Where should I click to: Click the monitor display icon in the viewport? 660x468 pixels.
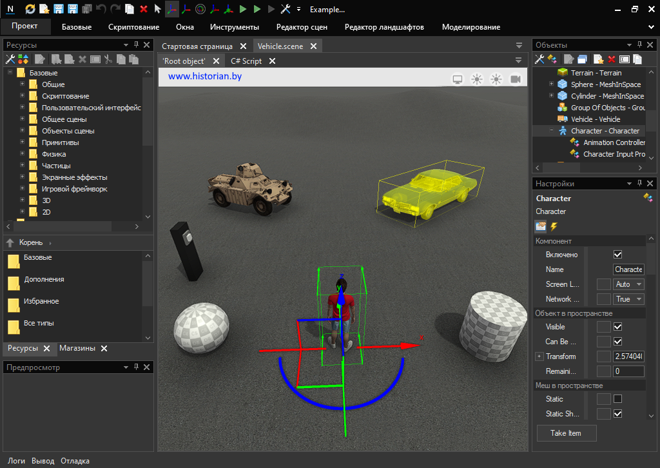458,79
